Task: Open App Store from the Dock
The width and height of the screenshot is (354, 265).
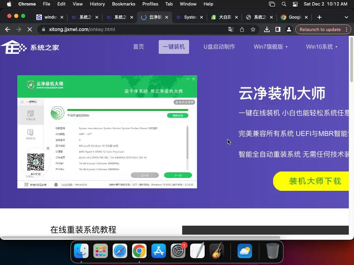Action: point(158,251)
